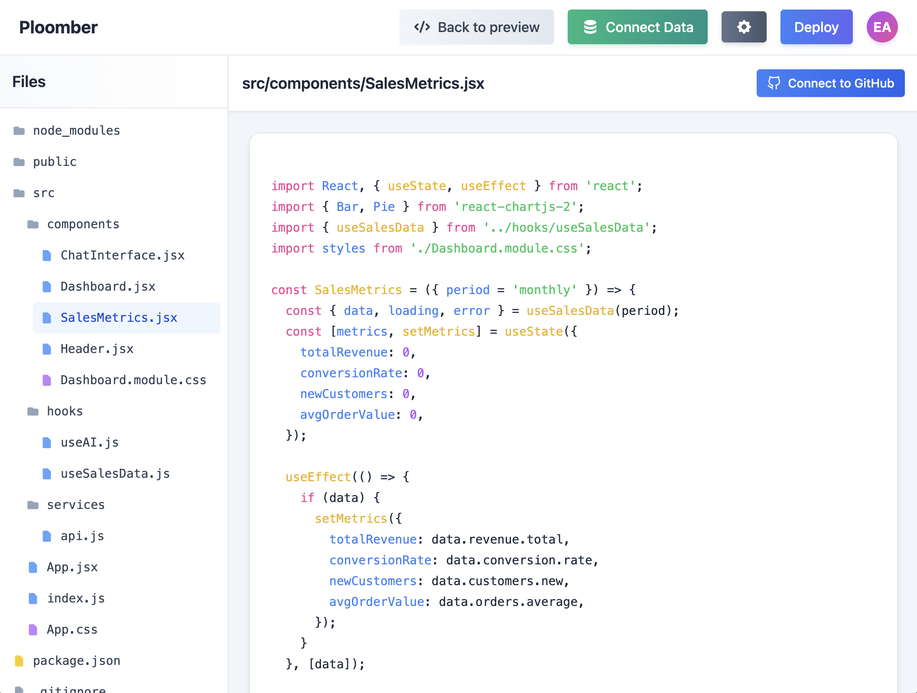
Task: Select the Header.jsx file
Action: [97, 349]
